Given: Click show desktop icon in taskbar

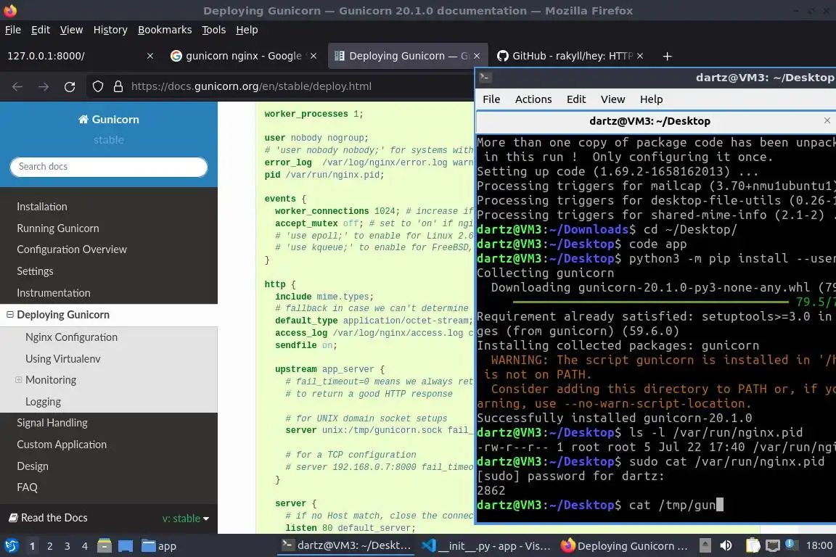Looking at the screenshot, I should tap(126, 546).
